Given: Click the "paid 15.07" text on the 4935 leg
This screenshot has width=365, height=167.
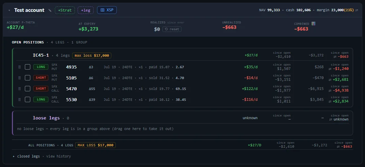Looking at the screenshot, I should [159, 67].
